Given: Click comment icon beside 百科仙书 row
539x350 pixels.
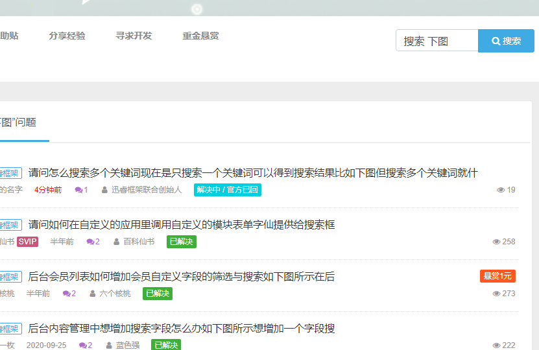Looking at the screenshot, I should 90,242.
